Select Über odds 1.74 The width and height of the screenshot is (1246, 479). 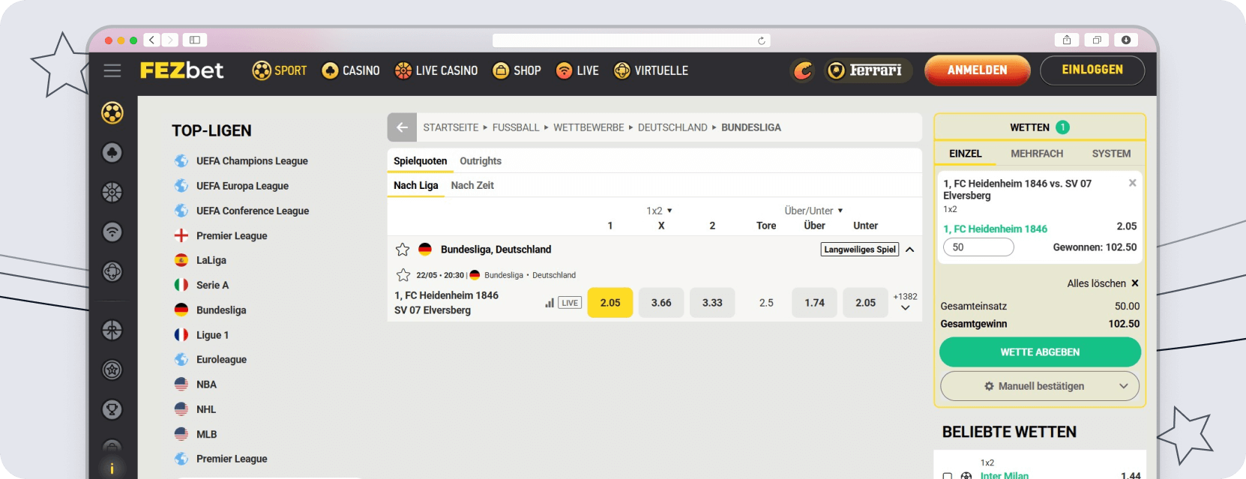pyautogui.click(x=815, y=303)
